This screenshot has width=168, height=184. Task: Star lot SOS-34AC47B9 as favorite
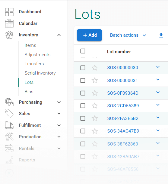click(95, 131)
